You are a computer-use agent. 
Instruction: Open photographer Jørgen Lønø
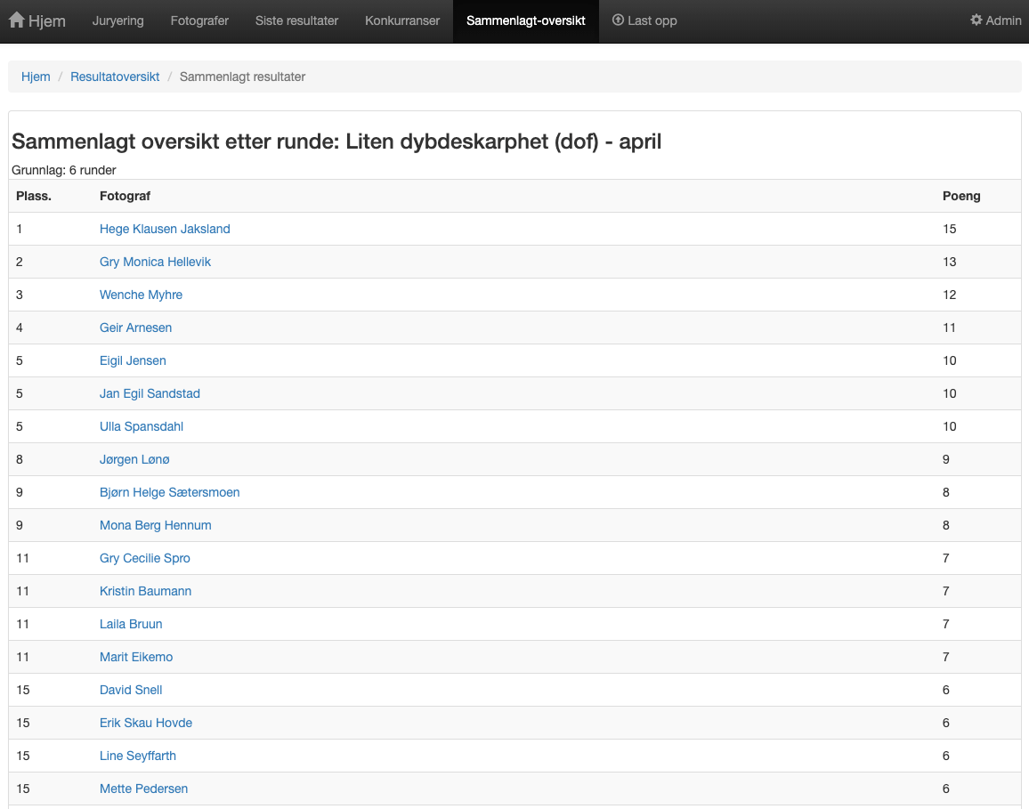(134, 459)
